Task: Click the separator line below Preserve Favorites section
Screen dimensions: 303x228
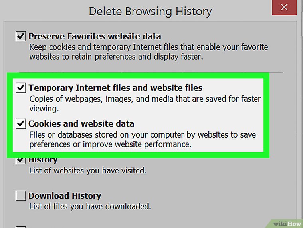Action: (x=151, y=72)
